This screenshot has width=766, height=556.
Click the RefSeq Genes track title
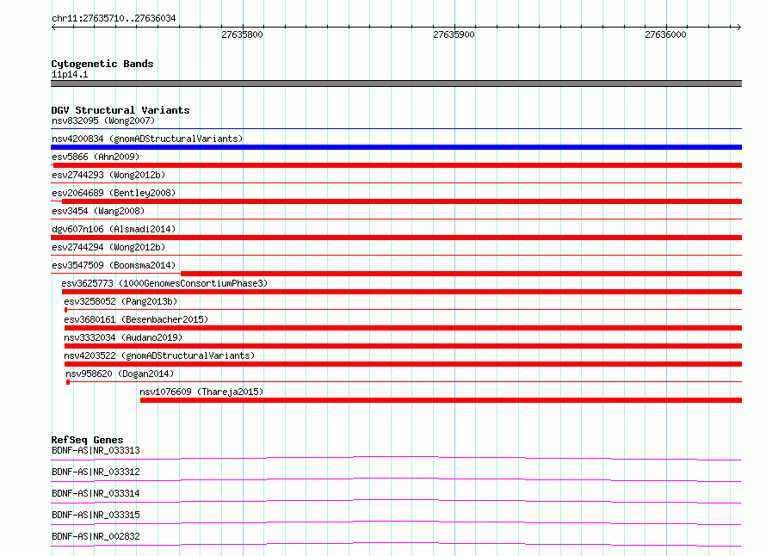[x=87, y=440]
